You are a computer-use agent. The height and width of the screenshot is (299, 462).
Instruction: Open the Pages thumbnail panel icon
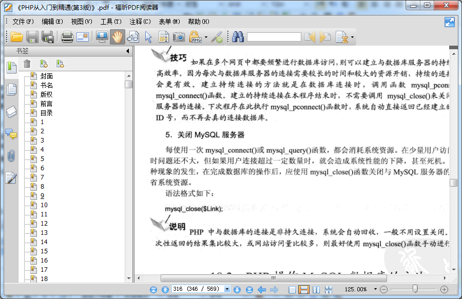(11, 89)
